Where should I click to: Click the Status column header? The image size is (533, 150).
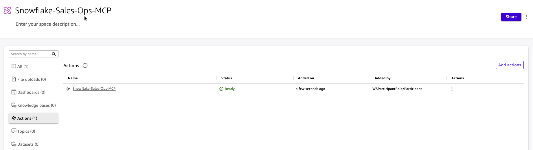coord(227,78)
